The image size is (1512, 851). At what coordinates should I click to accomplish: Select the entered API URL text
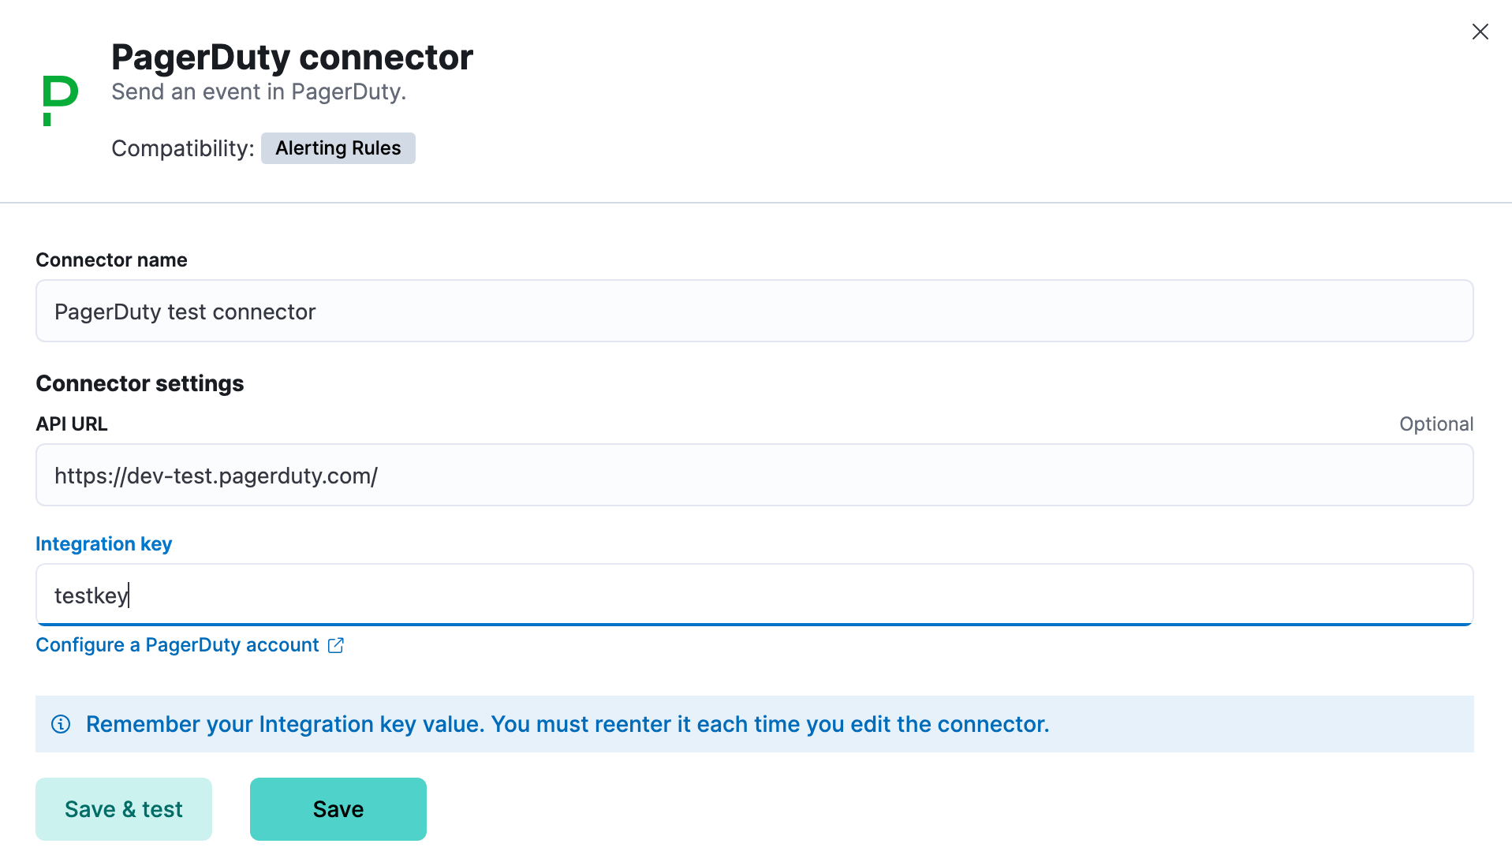point(215,475)
